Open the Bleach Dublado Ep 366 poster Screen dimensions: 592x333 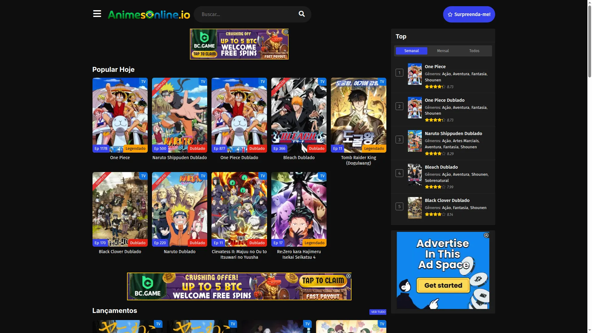299,115
